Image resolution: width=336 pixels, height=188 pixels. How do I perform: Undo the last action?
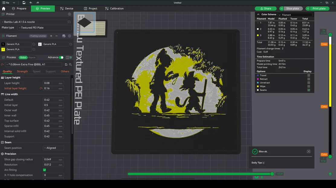[x=31, y=3]
